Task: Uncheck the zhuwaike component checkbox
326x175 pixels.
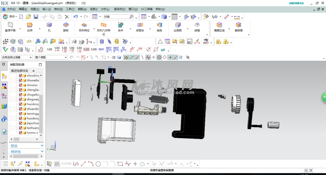Action: 20,80
